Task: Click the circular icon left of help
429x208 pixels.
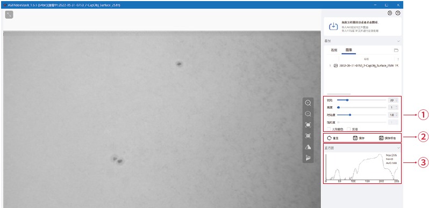Action: (390, 13)
